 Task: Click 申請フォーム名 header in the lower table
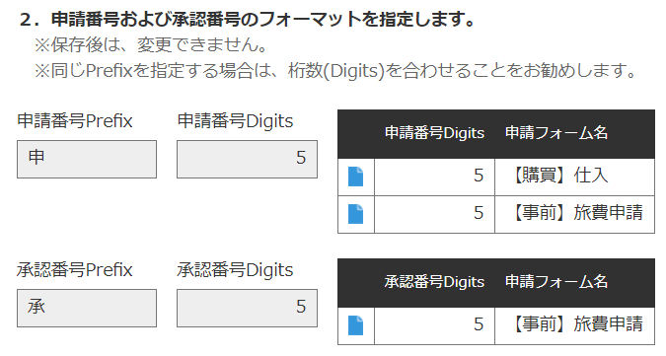[x=556, y=282]
